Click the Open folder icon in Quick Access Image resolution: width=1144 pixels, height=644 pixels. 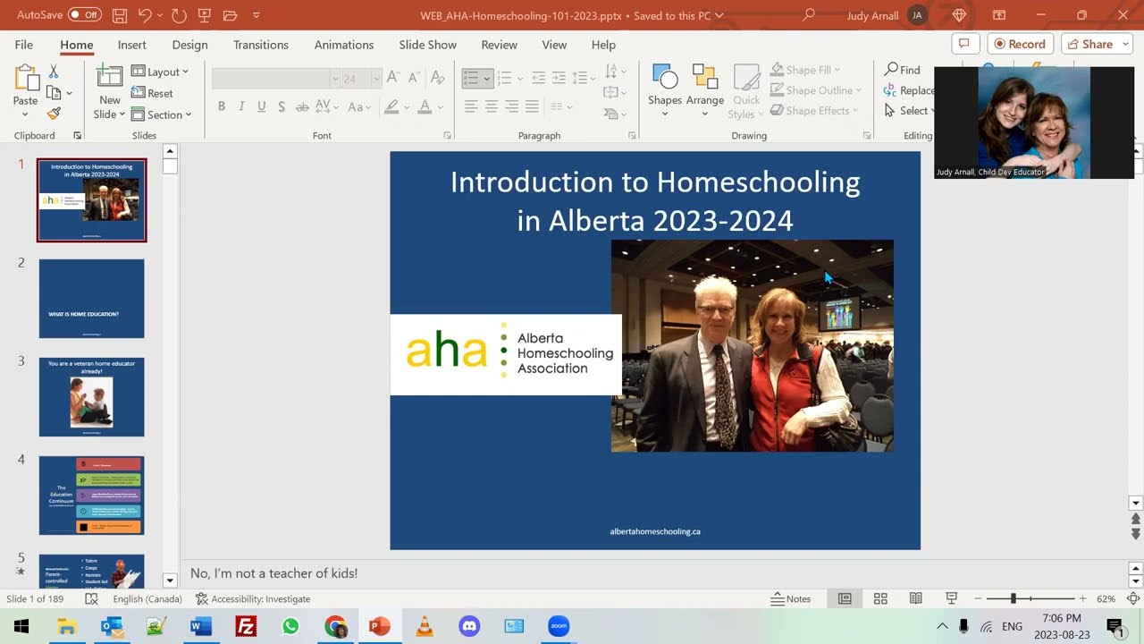(x=231, y=15)
